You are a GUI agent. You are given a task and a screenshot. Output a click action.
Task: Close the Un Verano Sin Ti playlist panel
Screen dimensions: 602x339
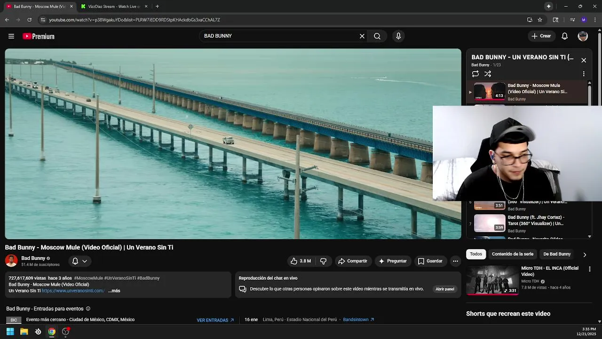pyautogui.click(x=584, y=60)
